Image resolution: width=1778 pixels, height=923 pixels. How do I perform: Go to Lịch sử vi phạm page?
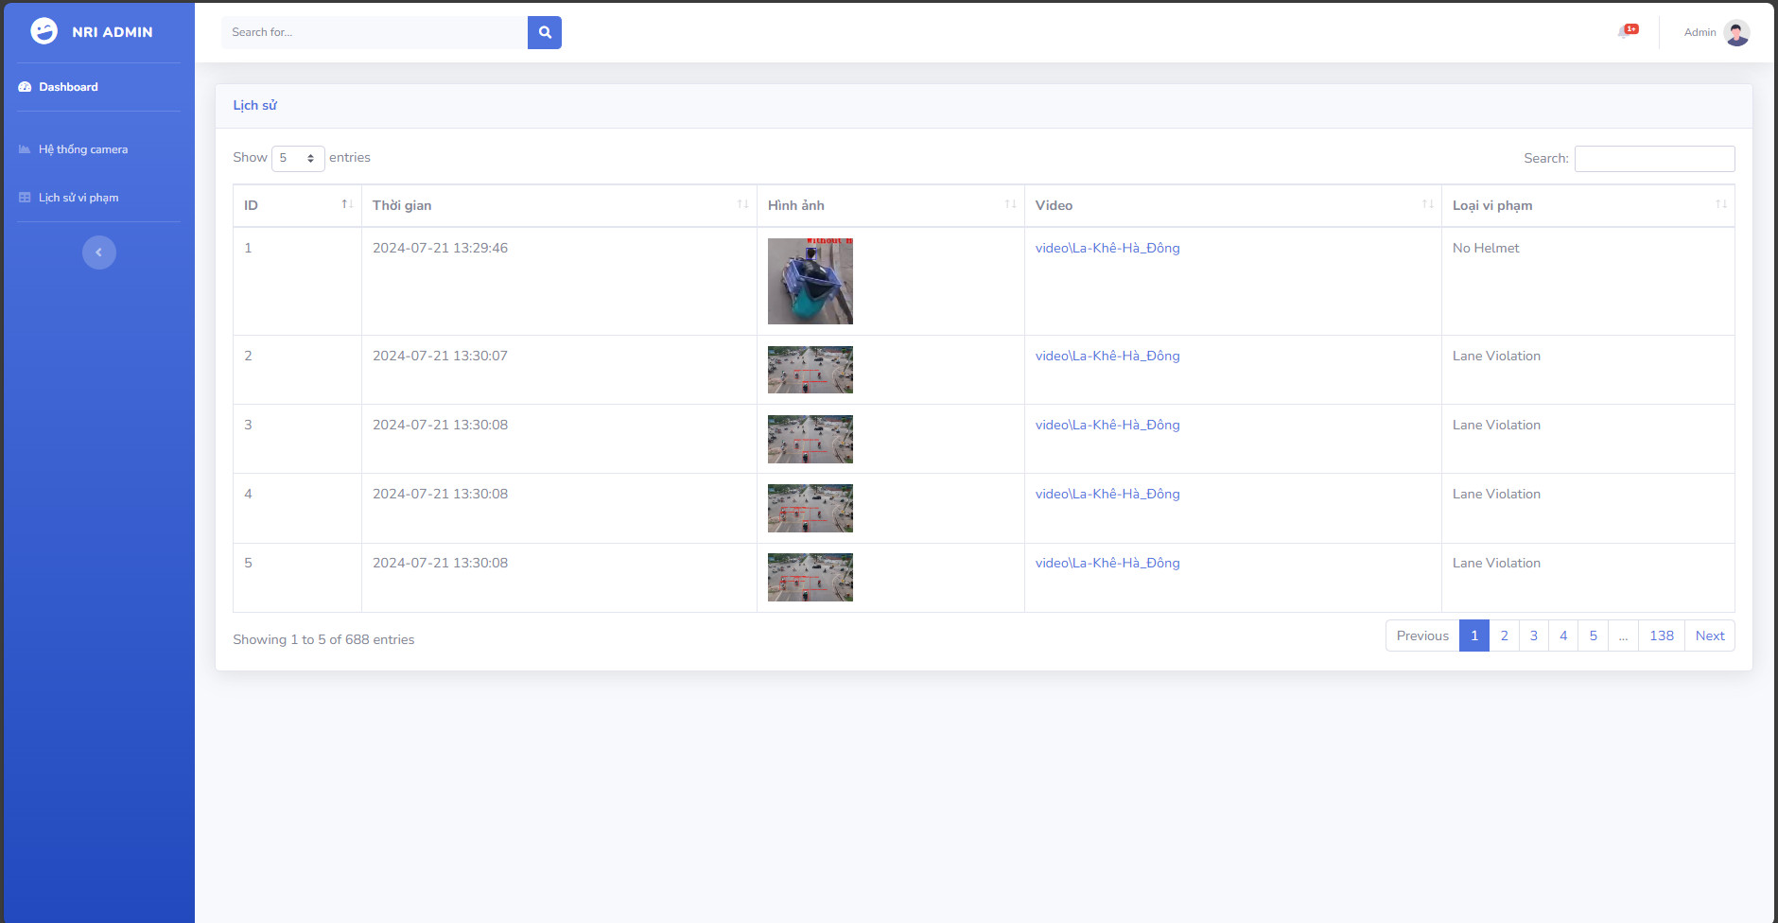point(78,198)
